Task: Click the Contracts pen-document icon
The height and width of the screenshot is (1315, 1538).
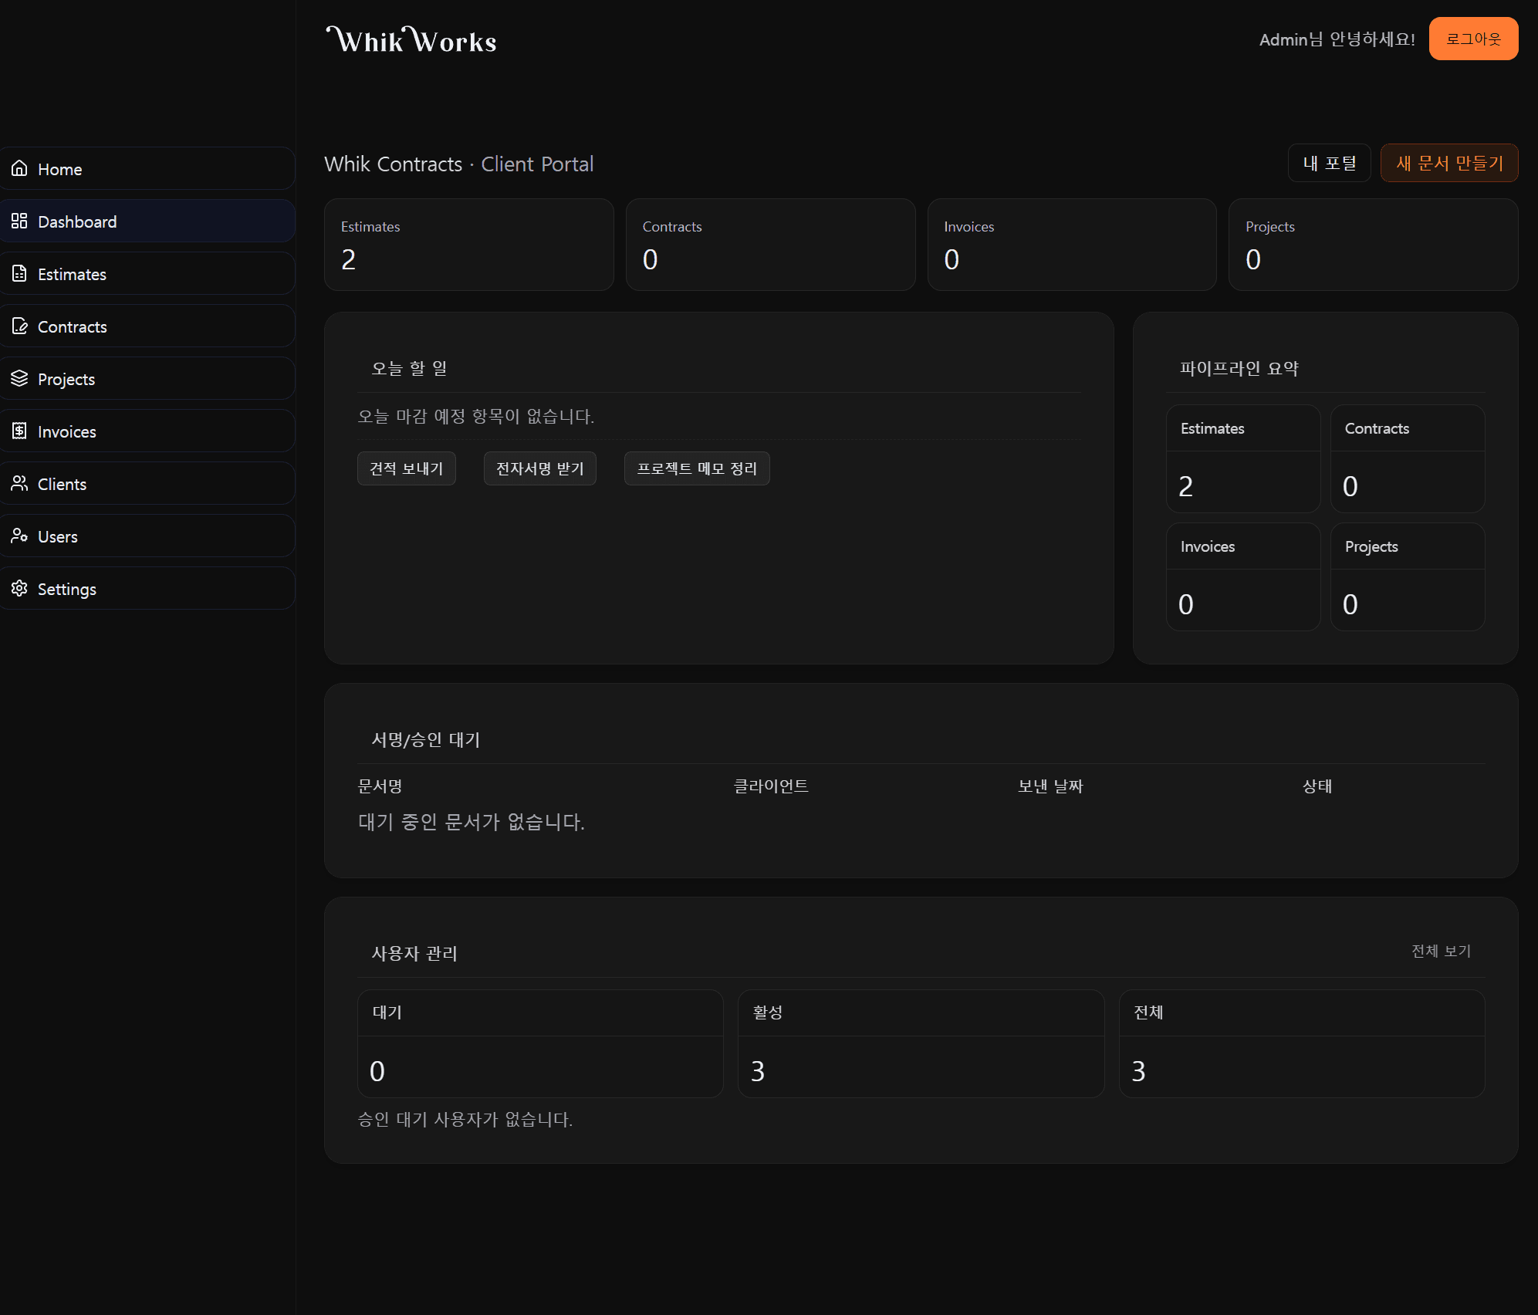Action: [x=19, y=326]
